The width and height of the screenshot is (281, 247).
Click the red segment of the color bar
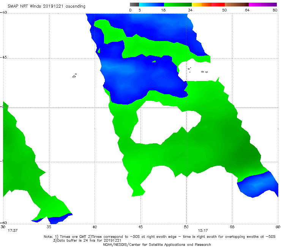[218, 5]
